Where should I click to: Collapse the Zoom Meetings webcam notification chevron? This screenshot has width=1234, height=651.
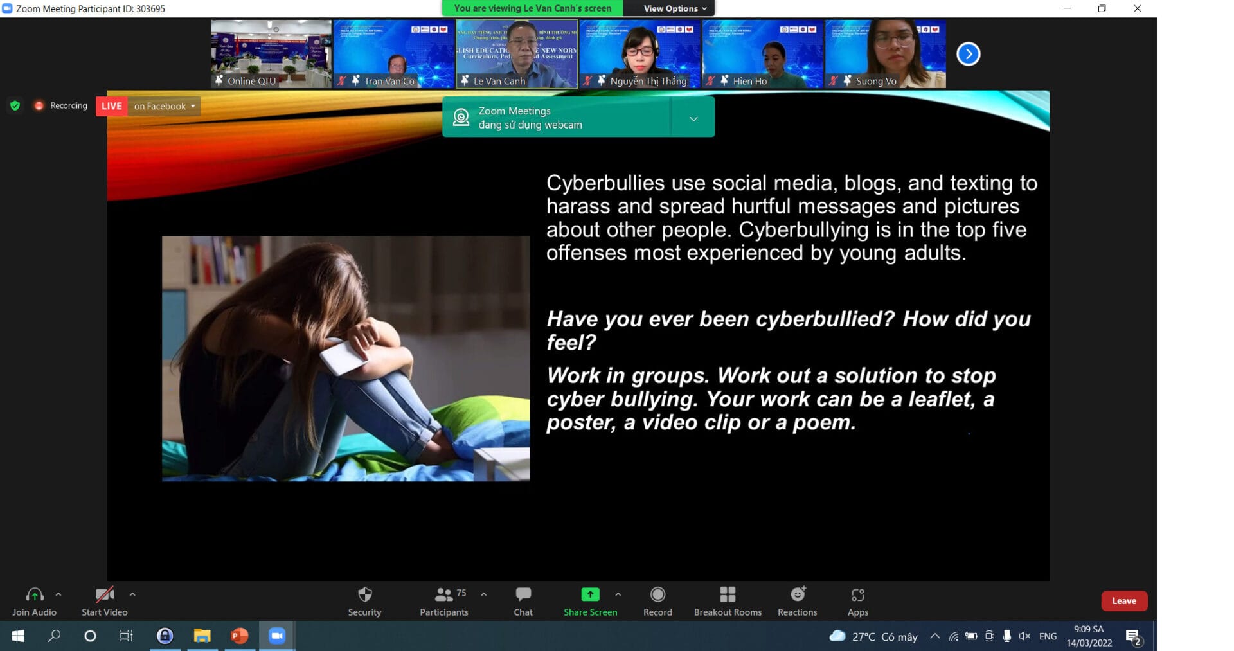(693, 119)
